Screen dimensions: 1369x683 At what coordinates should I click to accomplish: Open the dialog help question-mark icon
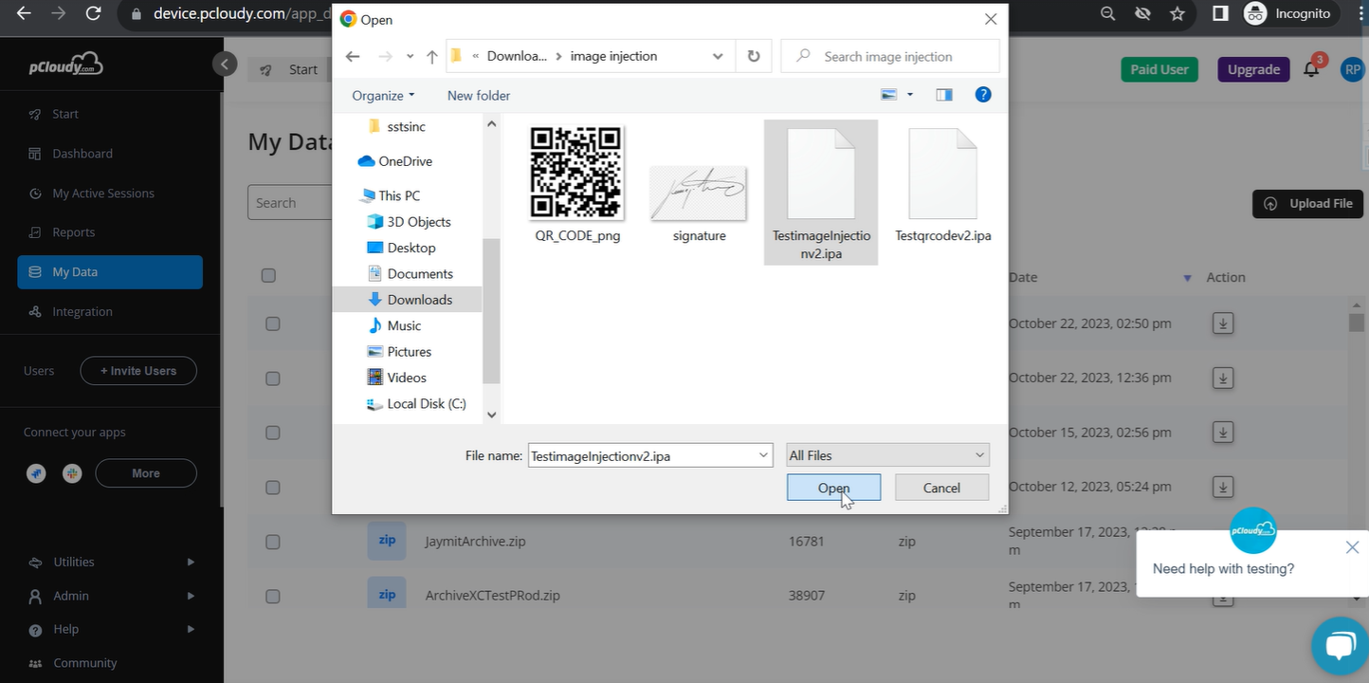pos(983,95)
